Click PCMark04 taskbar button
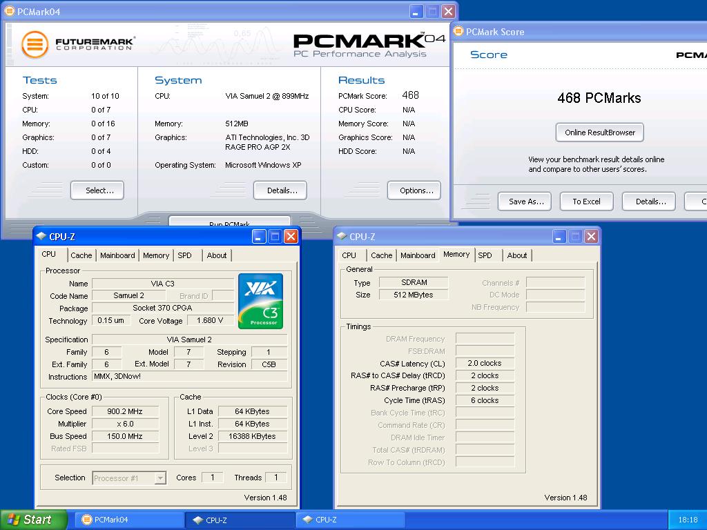Image resolution: width=707 pixels, height=530 pixels. (x=129, y=520)
